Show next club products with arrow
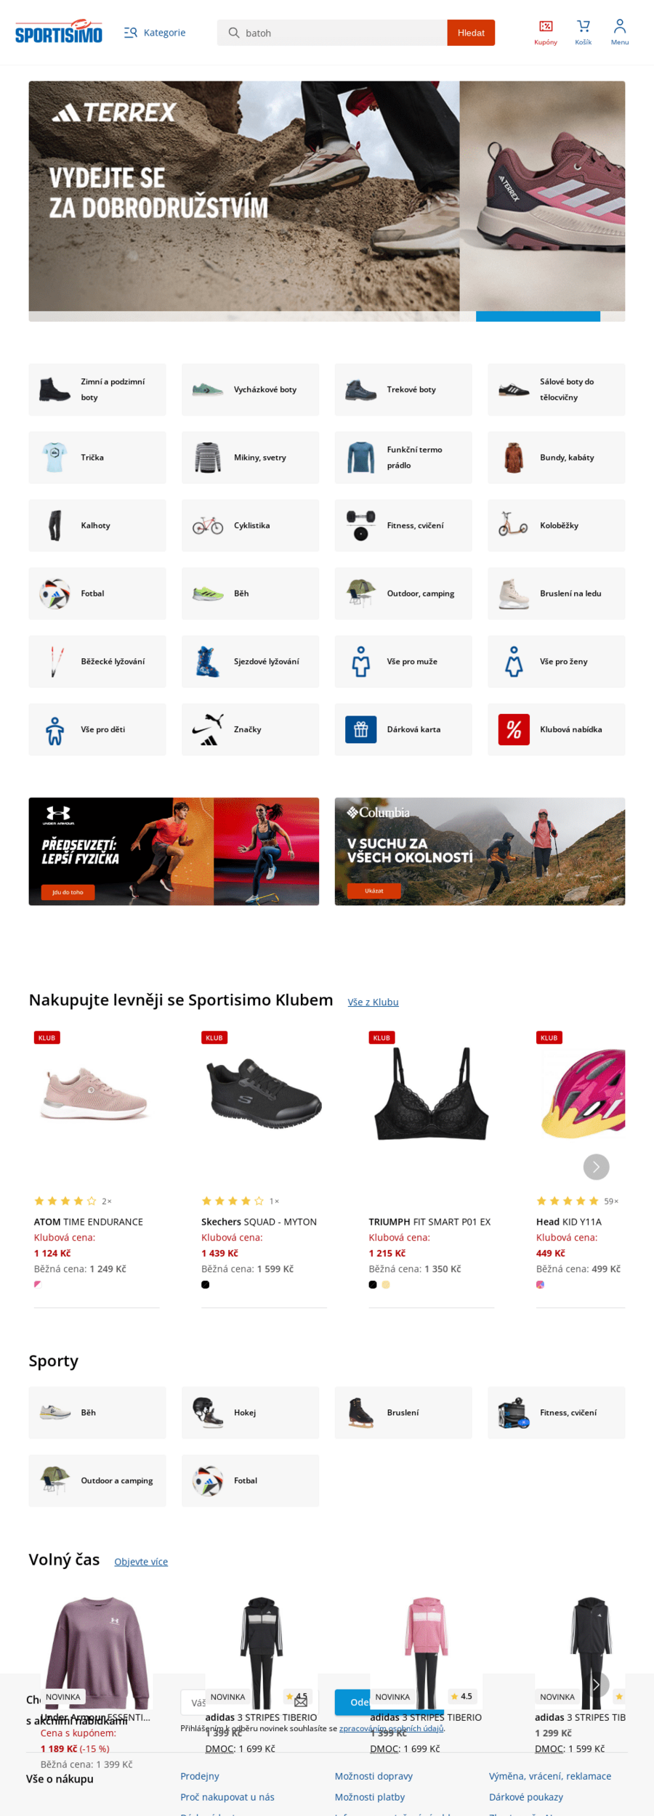654x1816 pixels. [596, 1167]
